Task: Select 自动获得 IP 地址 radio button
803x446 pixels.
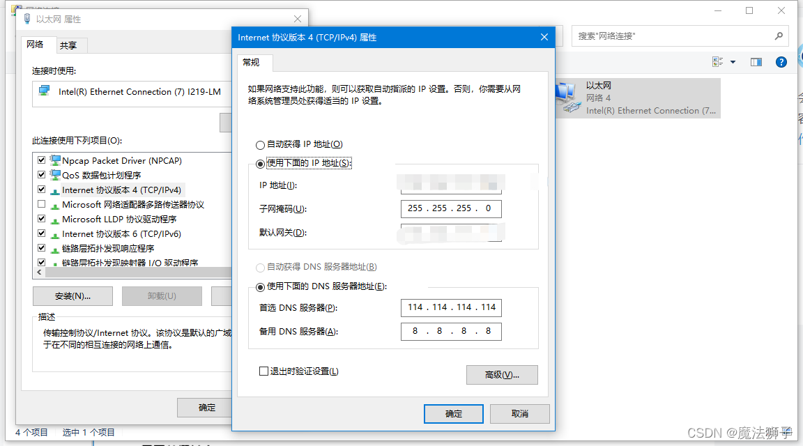Action: point(261,144)
